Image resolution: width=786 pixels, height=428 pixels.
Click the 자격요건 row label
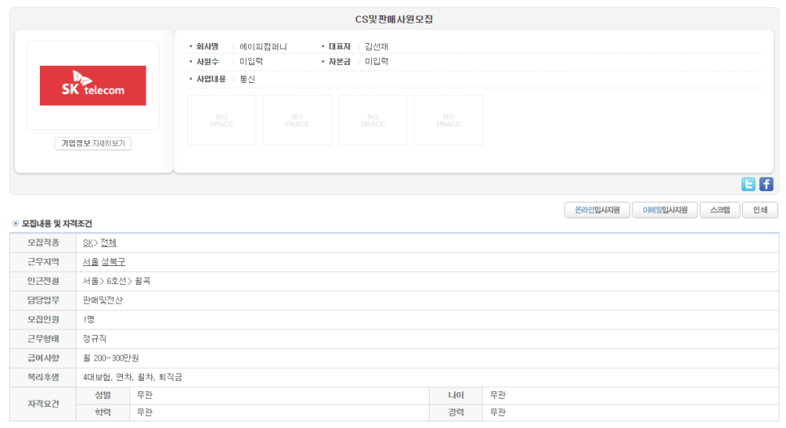(x=43, y=404)
